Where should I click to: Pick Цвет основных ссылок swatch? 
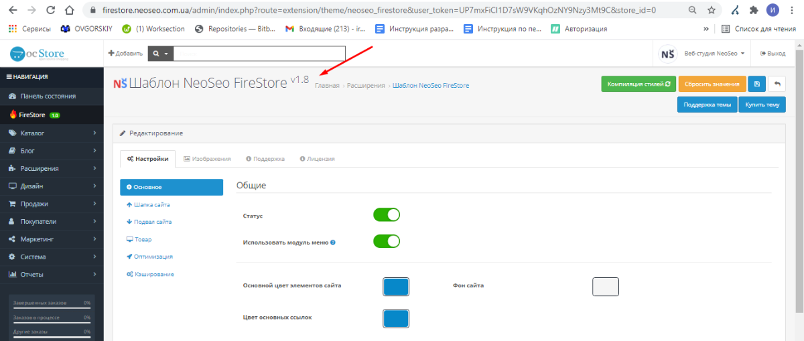[x=396, y=318]
